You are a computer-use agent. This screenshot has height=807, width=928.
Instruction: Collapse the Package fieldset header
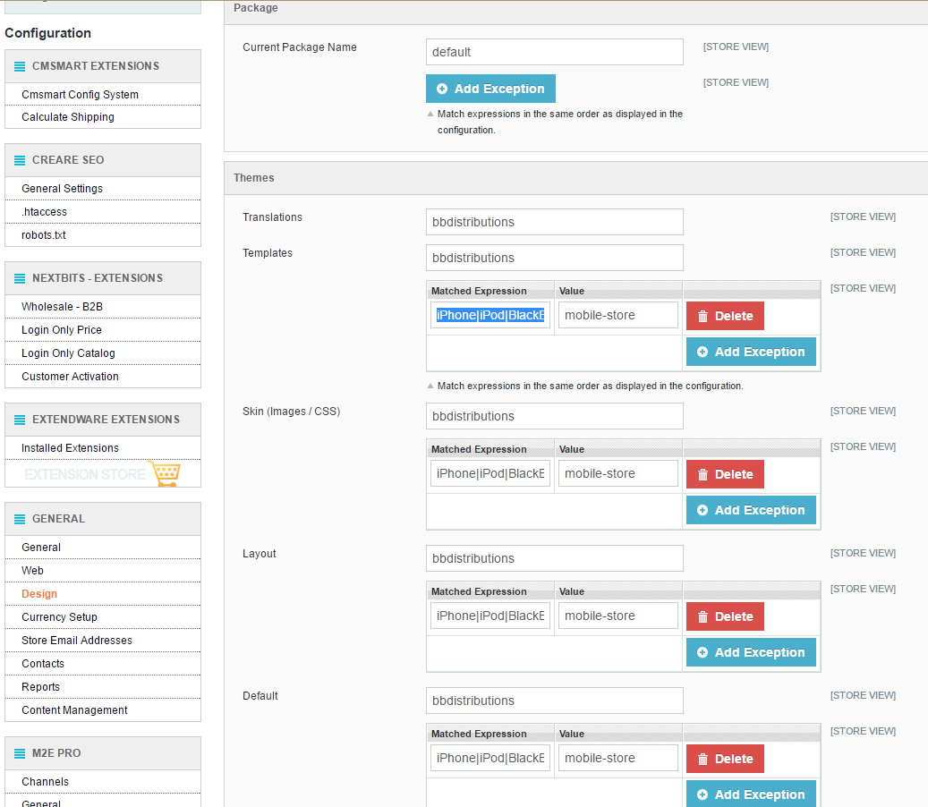pyautogui.click(x=575, y=12)
